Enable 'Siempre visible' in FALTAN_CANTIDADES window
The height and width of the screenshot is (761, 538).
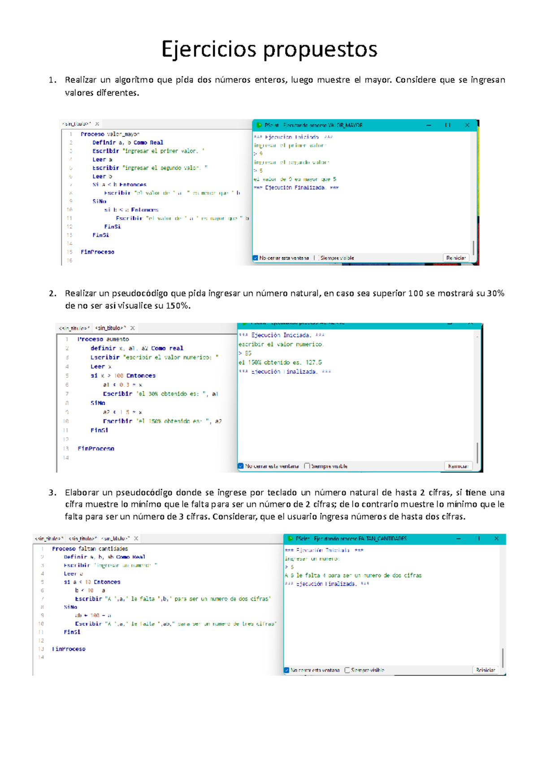(x=347, y=670)
